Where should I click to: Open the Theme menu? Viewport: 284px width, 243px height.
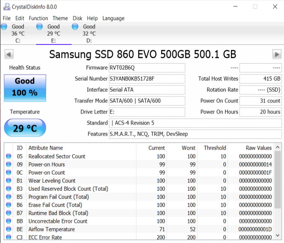pyautogui.click(x=60, y=18)
